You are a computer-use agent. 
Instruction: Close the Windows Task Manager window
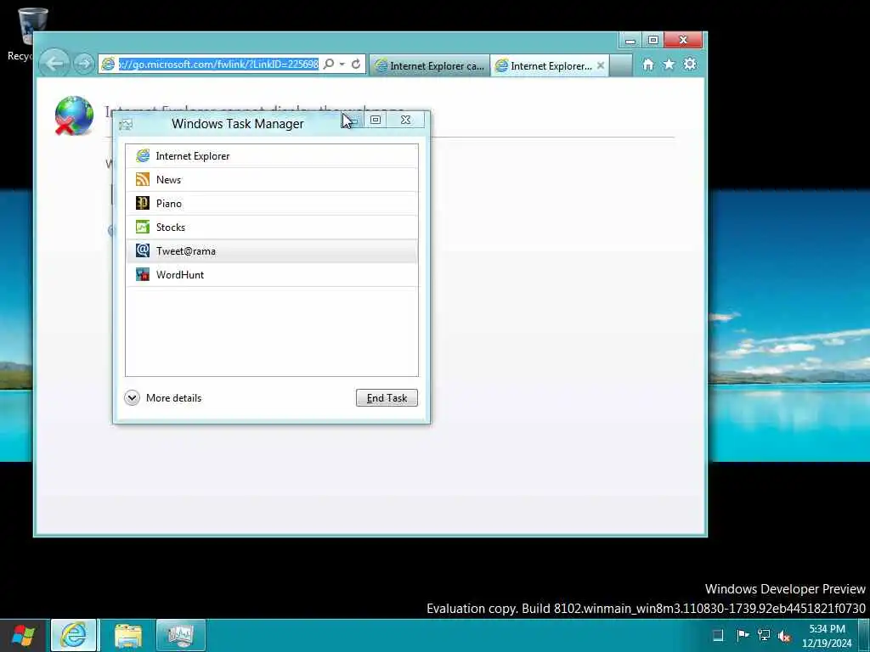(406, 120)
